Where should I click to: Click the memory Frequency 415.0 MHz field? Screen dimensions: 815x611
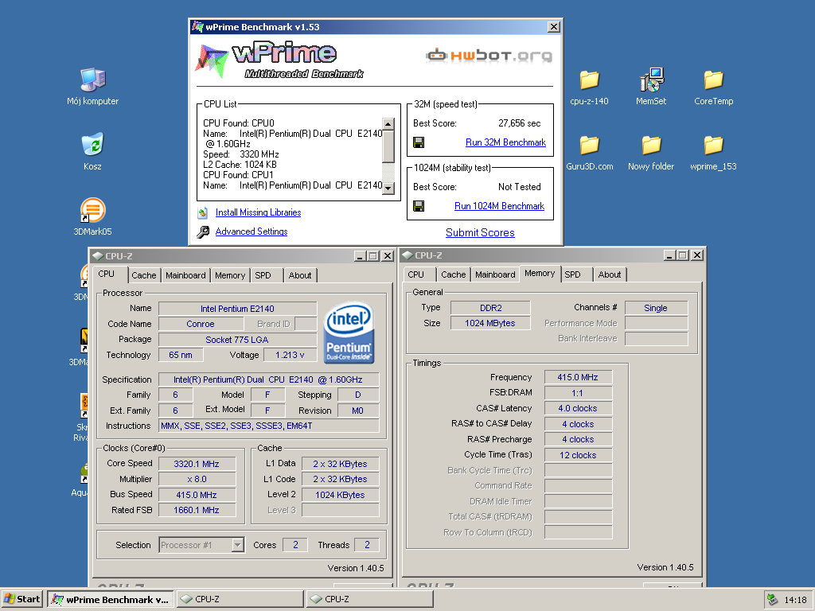pyautogui.click(x=578, y=377)
